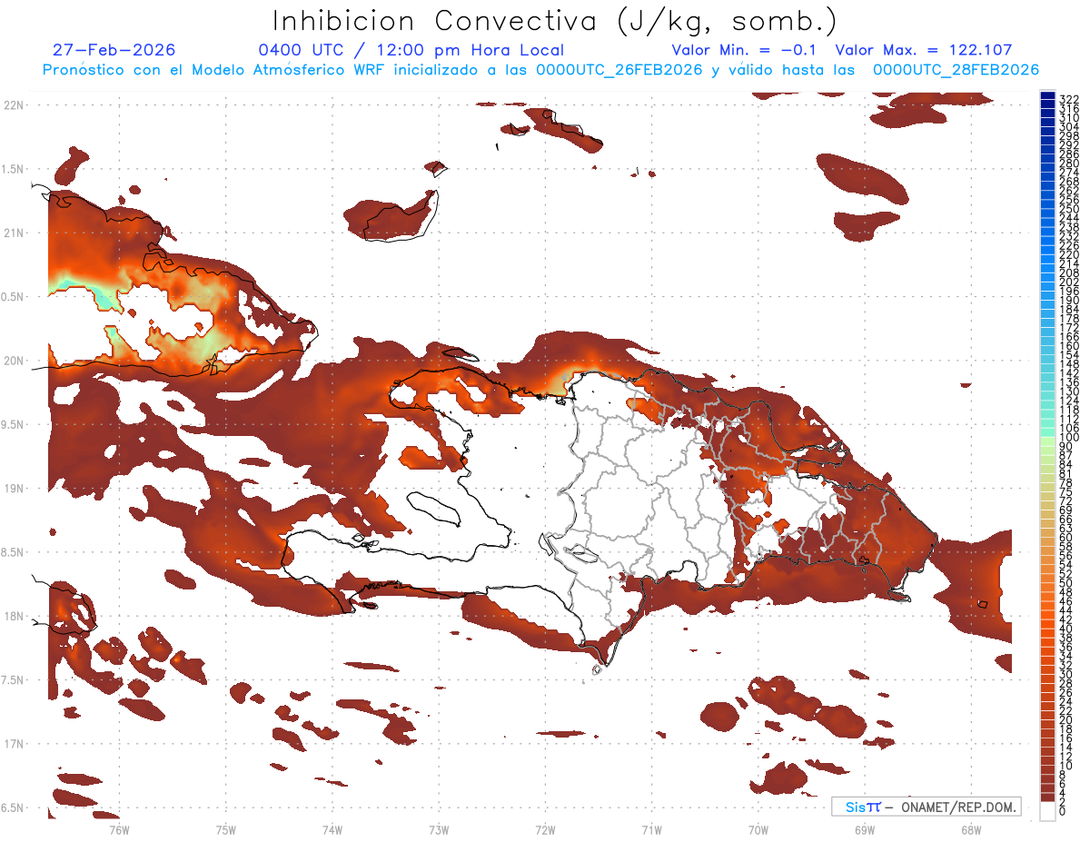Click '0400 UTC / 12:00 pm Hora Local'
This screenshot has width=1090, height=842.
coord(411,51)
